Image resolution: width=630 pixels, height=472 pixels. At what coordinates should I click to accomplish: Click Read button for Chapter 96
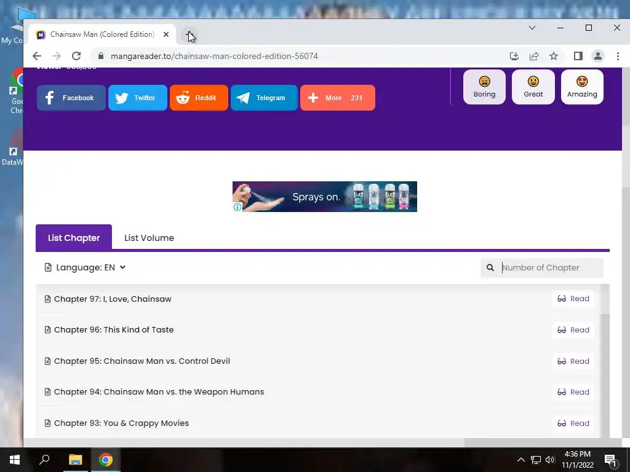[573, 330]
